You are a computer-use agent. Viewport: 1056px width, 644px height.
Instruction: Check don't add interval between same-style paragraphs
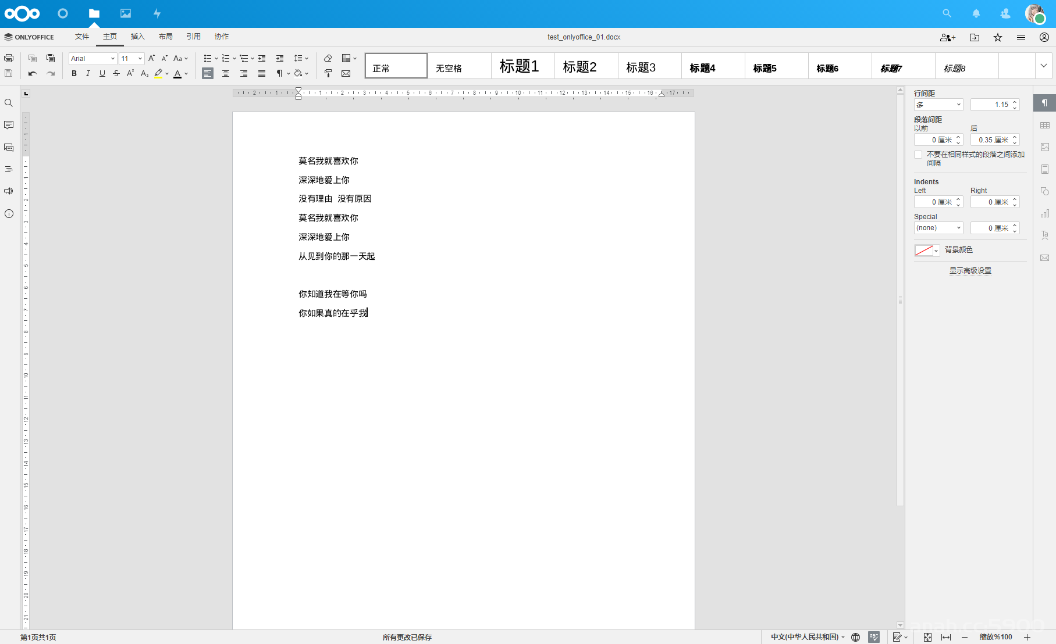pyautogui.click(x=918, y=155)
